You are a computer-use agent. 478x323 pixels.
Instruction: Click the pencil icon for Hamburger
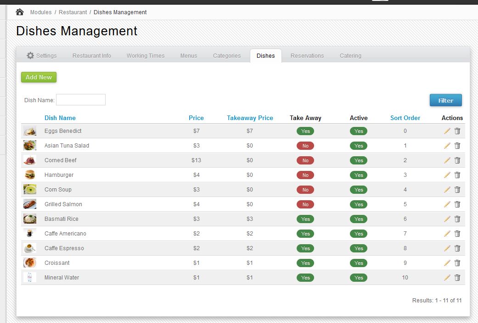tap(447, 175)
